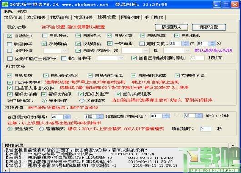Toggle the 自动购买动物 checkbox

[x=78, y=51]
